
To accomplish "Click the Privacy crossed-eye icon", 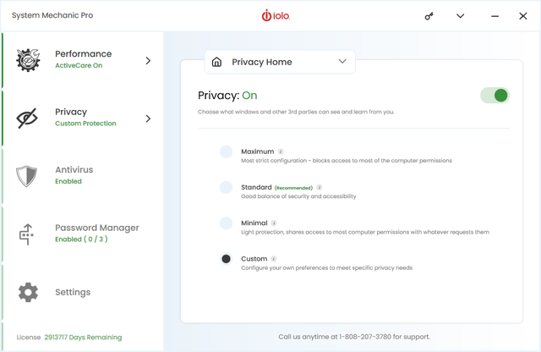I will (x=28, y=118).
